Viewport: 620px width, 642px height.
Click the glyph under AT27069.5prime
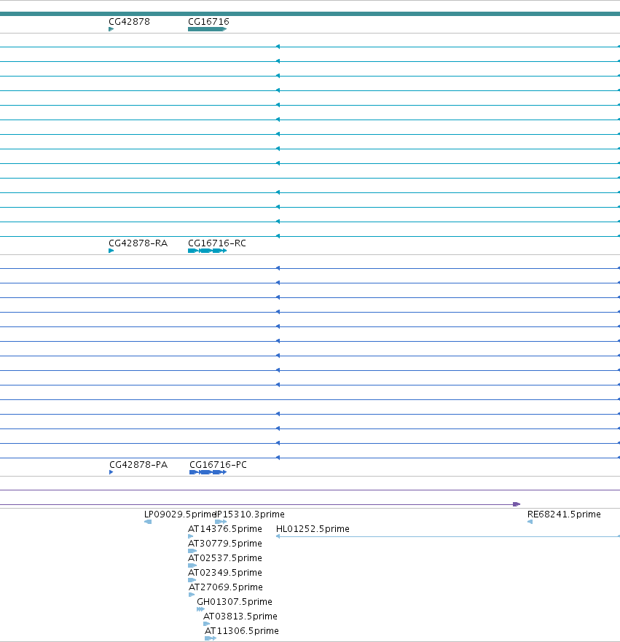coord(192,595)
